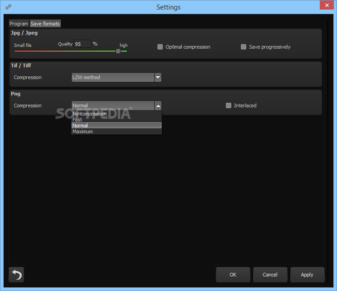
Task: Click the 'Small file' slider label
Action: (x=23, y=45)
